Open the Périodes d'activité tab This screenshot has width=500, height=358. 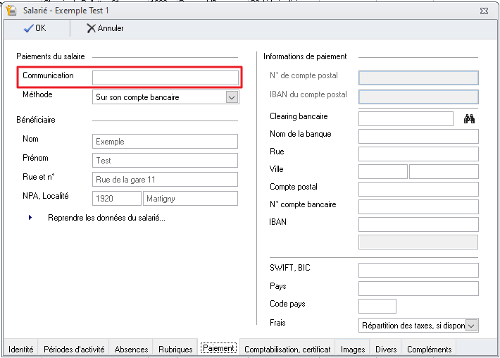(73, 349)
